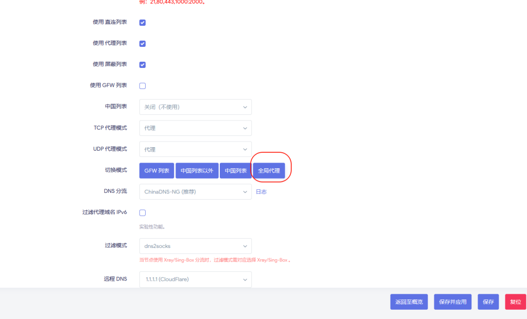Viewport: 527px width, 319px height.
Task: Uncheck the 使用代理列表 option
Action: click(142, 43)
